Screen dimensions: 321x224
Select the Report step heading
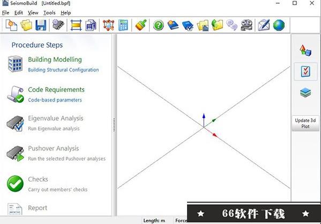38,208
